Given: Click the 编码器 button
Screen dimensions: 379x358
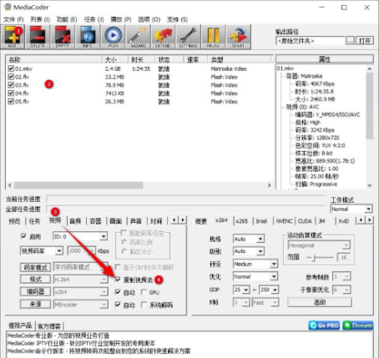Looking at the screenshot, I should click(x=35, y=292).
